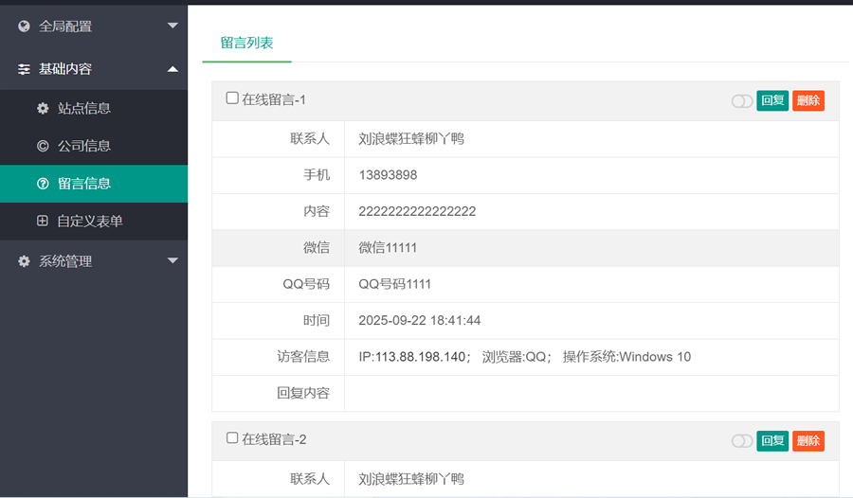Expand the 系统管理 dropdown arrow

coord(173,260)
